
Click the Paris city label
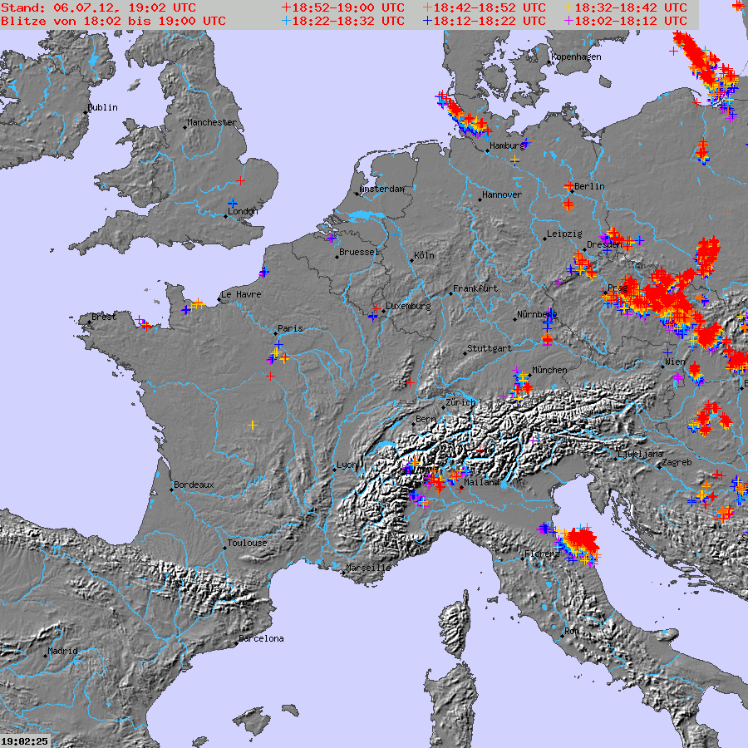click(x=290, y=328)
